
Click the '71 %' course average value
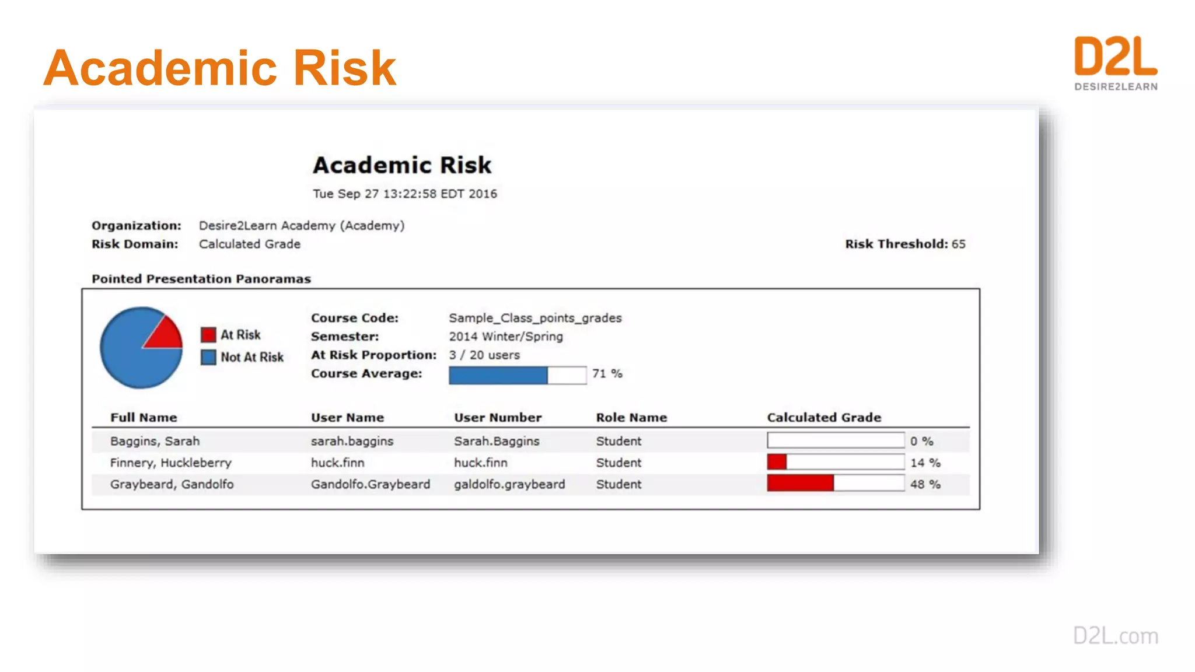click(607, 374)
